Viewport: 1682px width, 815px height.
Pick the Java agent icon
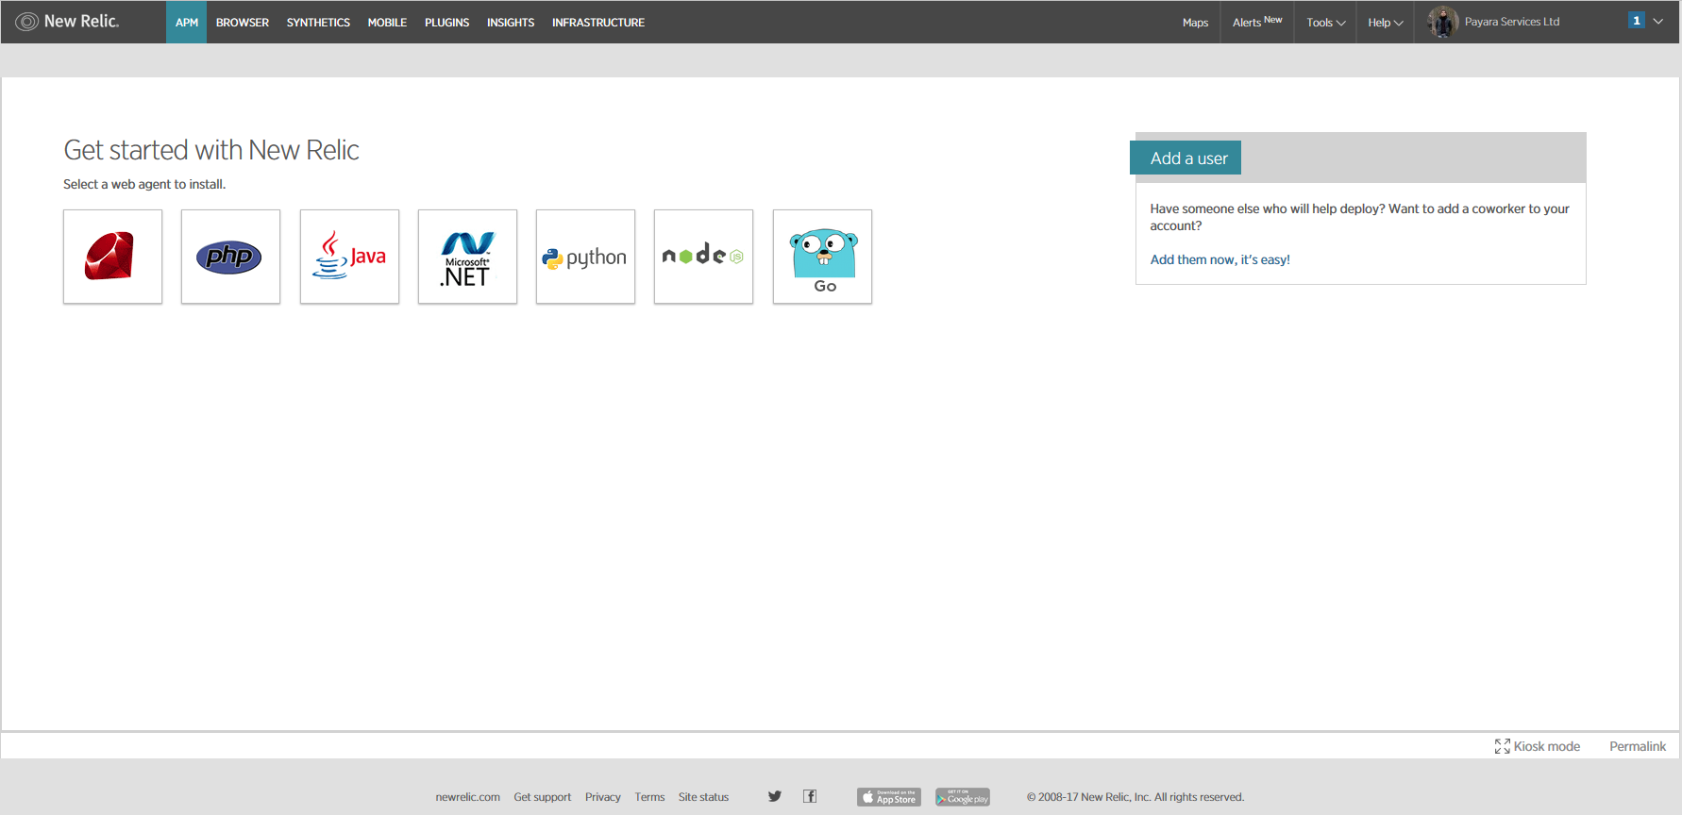[349, 257]
